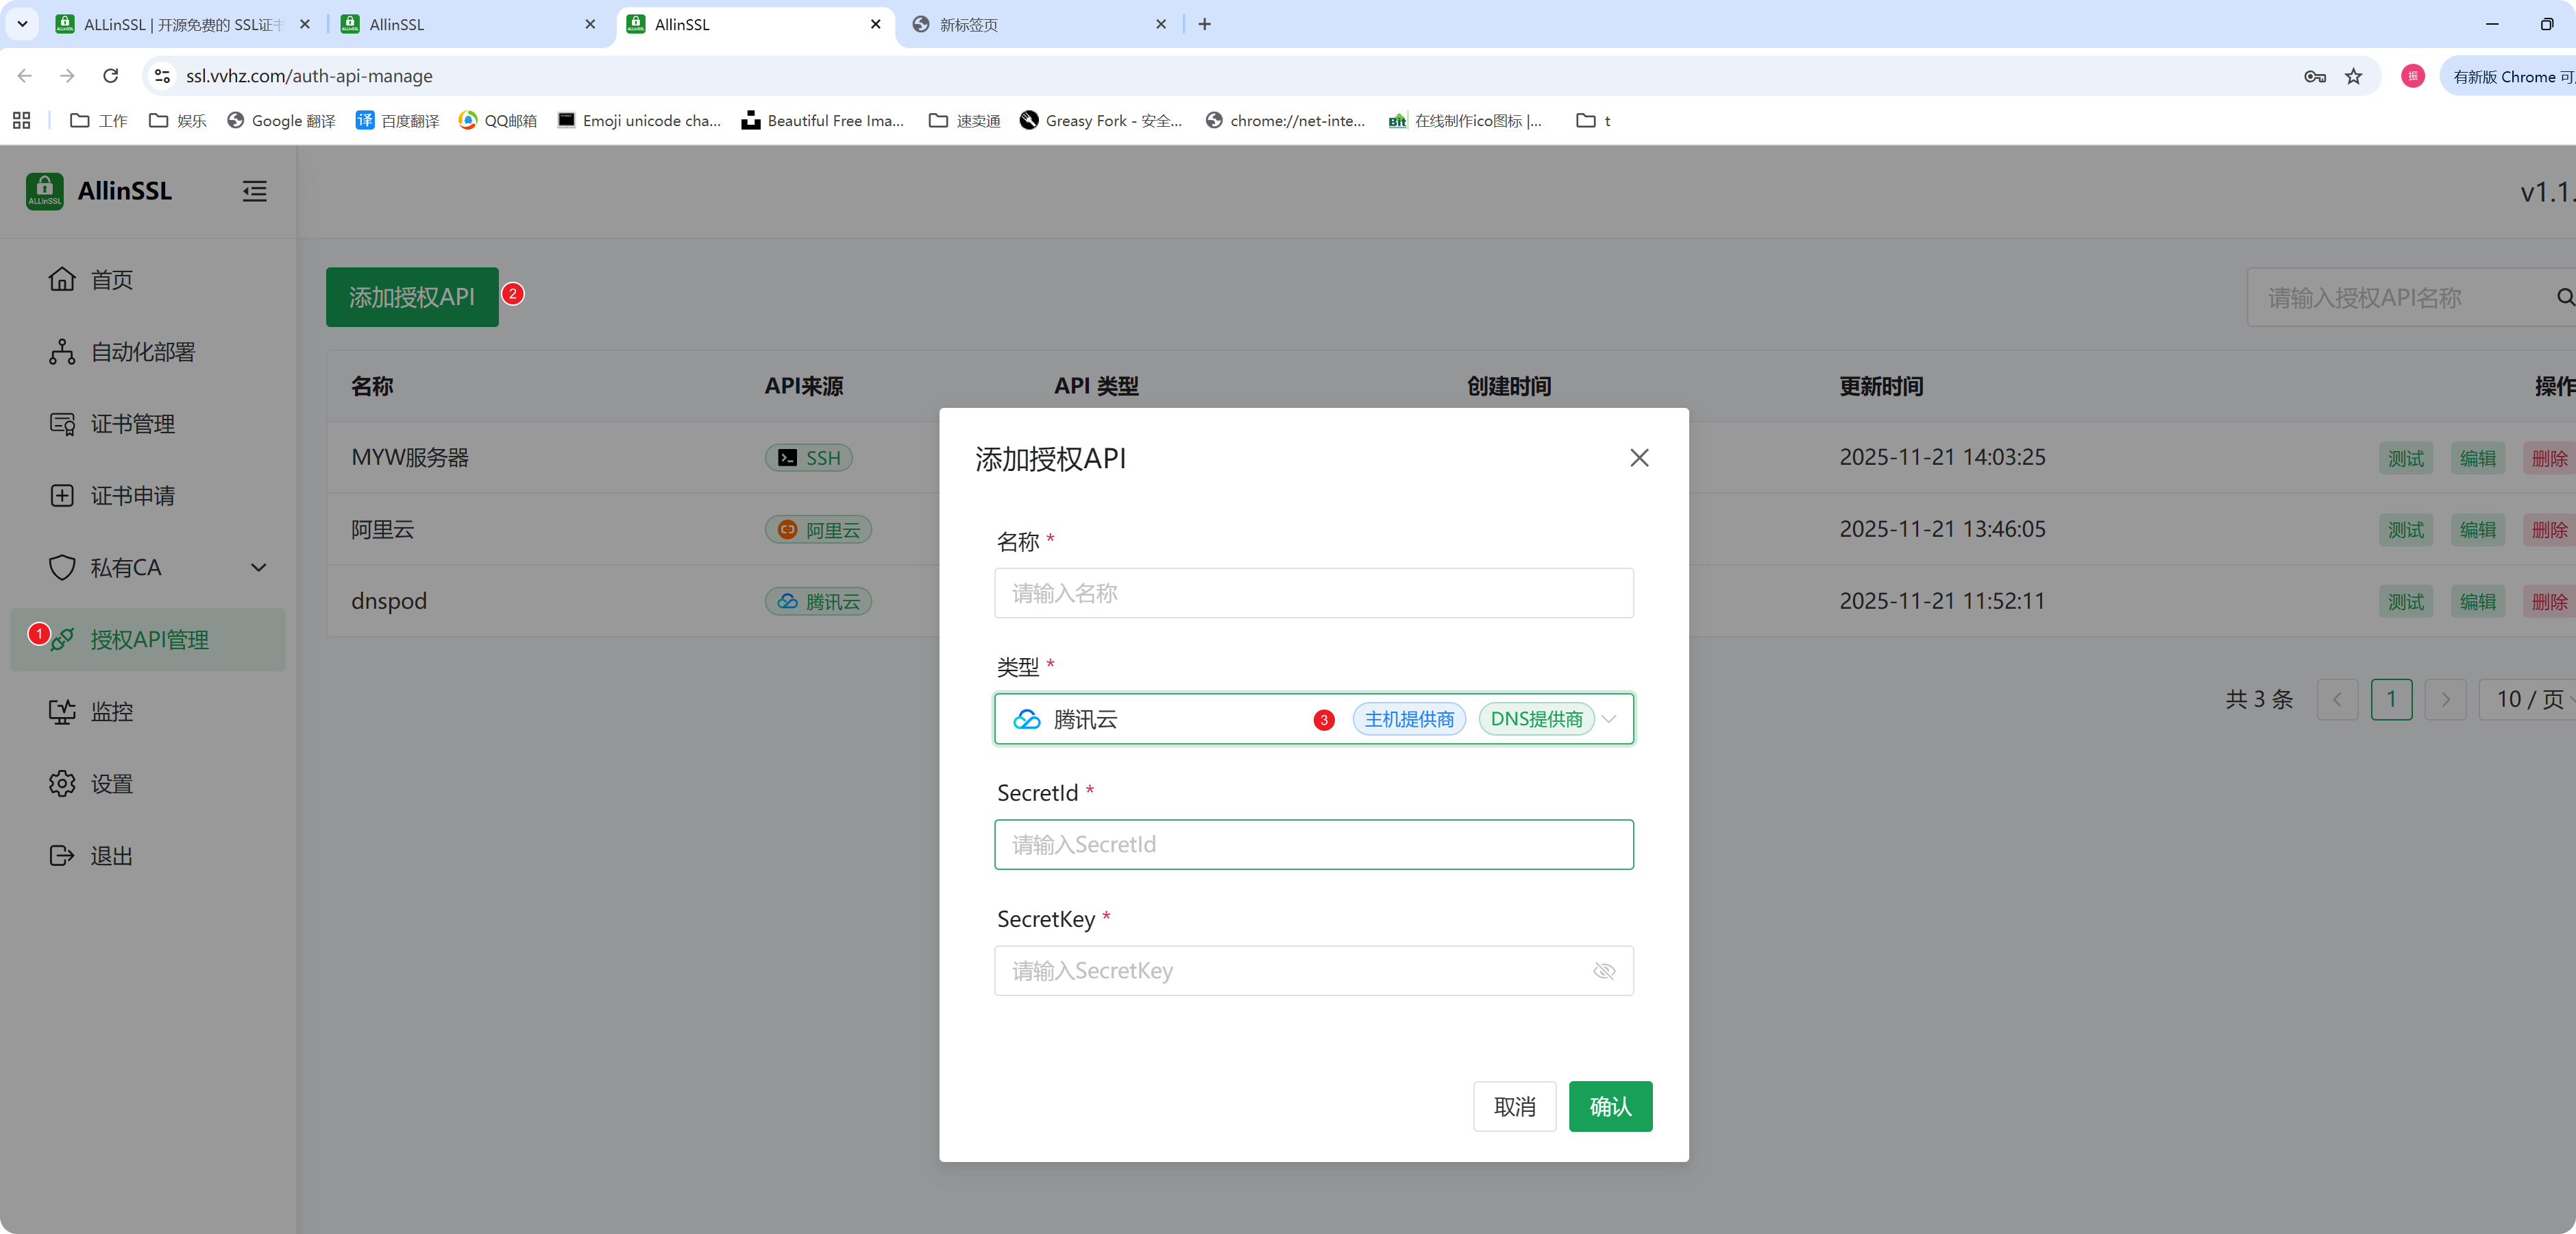Open 证书管理 in the sidebar
The image size is (2576, 1234).
[132, 424]
